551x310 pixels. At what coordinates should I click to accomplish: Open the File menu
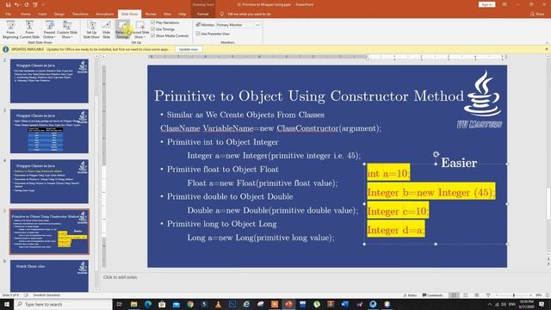click(9, 14)
